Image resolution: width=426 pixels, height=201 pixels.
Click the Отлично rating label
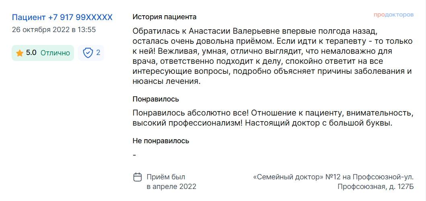[55, 53]
